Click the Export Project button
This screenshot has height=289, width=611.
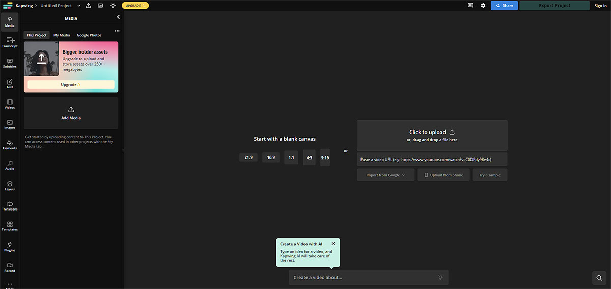pyautogui.click(x=555, y=5)
